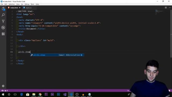Open File Explorer from taskbar
The height and width of the screenshot is (97, 172).
(34, 95)
